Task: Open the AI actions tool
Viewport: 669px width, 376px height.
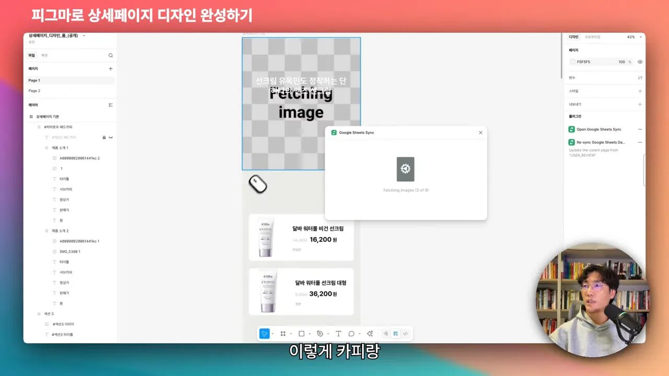Action: pyautogui.click(x=370, y=334)
